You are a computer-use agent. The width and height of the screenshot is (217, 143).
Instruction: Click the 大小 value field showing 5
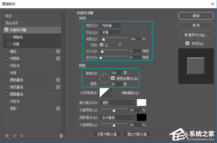[x=135, y=51]
